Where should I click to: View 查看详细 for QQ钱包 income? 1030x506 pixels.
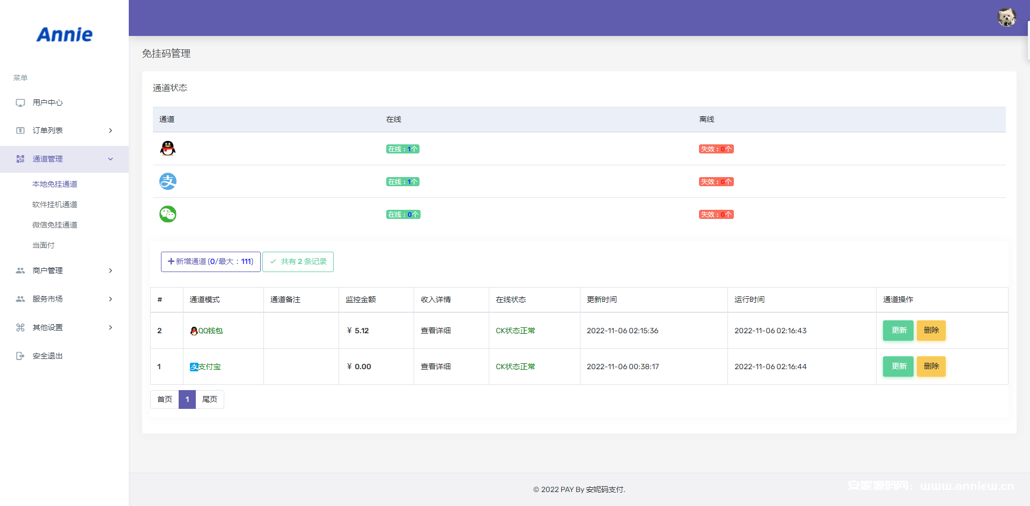point(436,331)
